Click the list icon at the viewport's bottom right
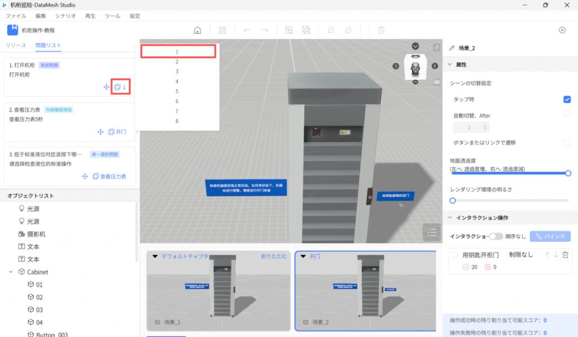 point(432,232)
